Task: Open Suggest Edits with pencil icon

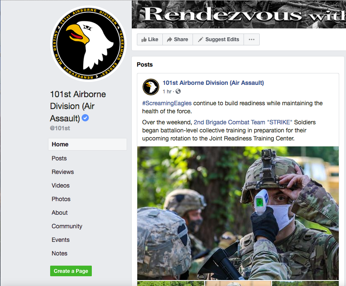Action: (218, 39)
